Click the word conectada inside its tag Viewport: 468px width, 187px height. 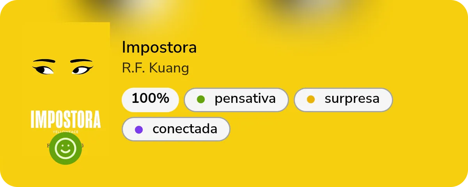[x=185, y=129]
